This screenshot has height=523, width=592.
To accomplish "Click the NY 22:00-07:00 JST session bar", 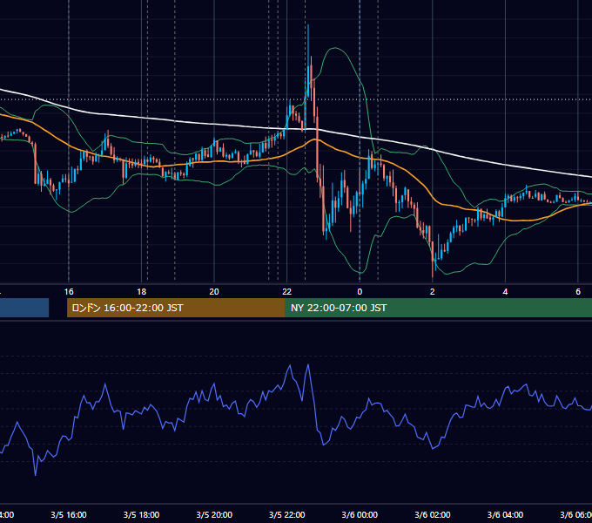I will pyautogui.click(x=438, y=308).
